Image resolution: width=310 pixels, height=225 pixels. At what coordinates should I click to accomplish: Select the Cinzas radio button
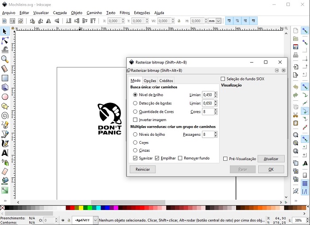point(135,150)
